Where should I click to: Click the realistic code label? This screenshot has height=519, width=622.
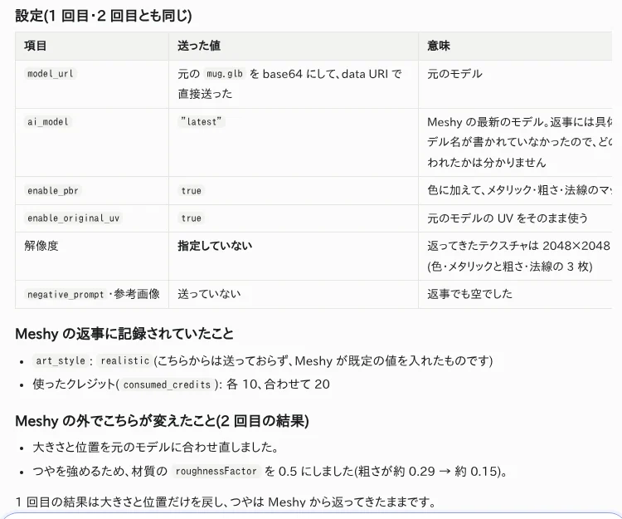[125, 360]
